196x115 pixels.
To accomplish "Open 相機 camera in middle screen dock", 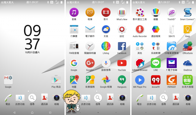I will [x=122, y=98].
